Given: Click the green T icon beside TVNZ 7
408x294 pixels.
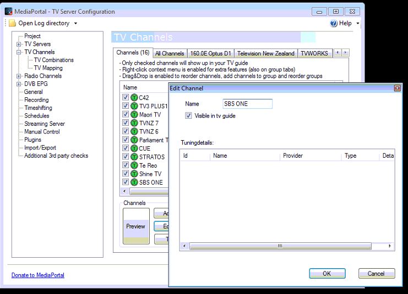Looking at the screenshot, I should pos(134,123).
